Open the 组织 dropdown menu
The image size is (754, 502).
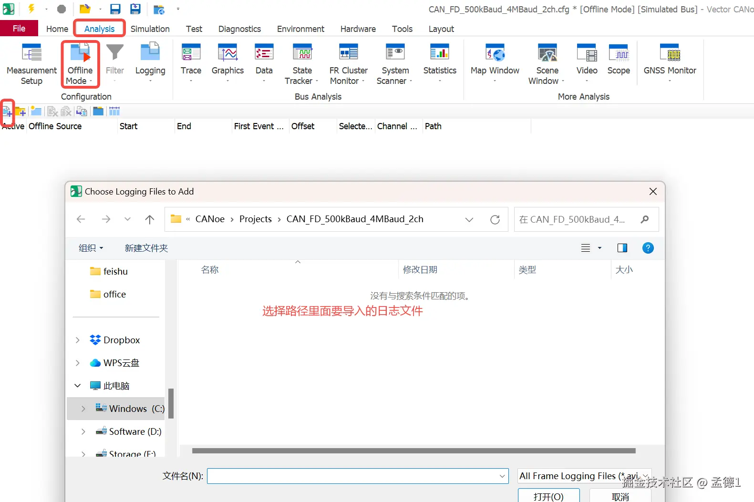click(x=91, y=248)
